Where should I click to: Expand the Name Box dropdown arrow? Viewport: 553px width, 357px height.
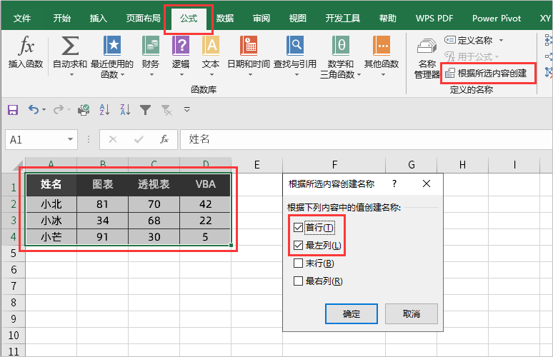71,140
